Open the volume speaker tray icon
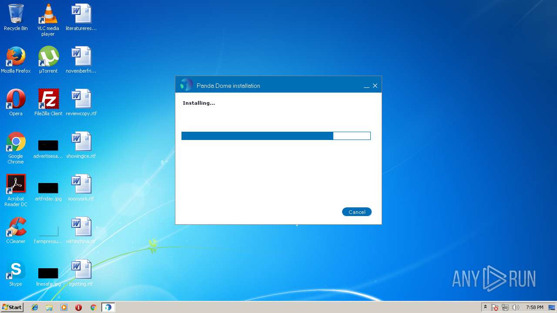Image resolution: width=557 pixels, height=313 pixels. pyautogui.click(x=516, y=307)
